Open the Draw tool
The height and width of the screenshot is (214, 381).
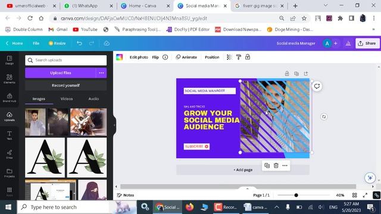10,154
